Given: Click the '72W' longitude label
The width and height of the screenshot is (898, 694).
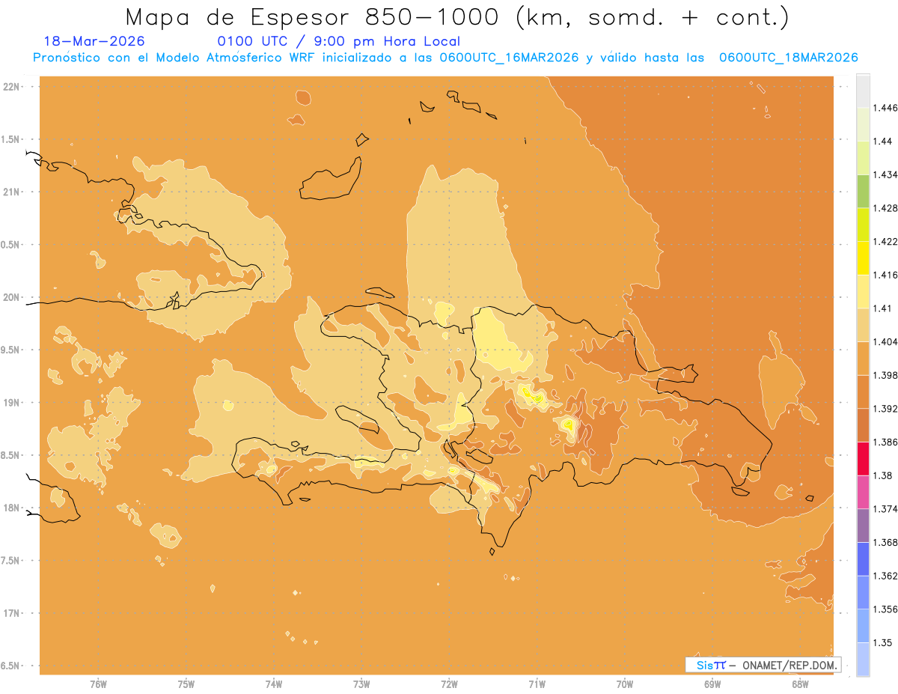Looking at the screenshot, I should click(x=449, y=684).
